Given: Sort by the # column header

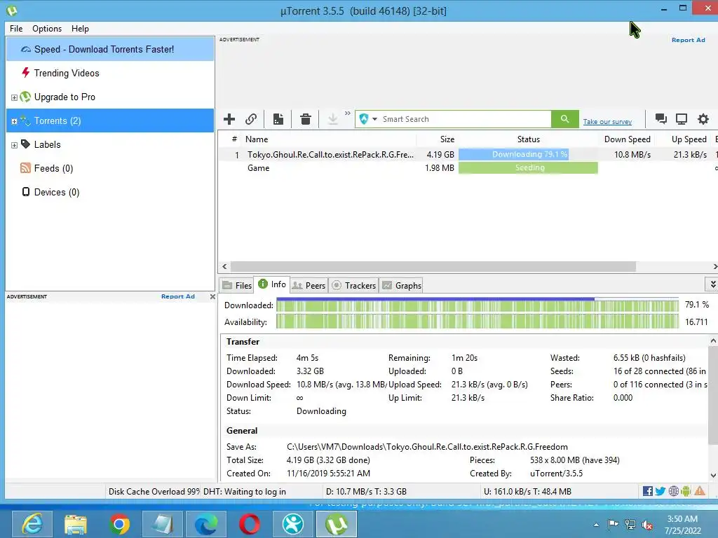Looking at the screenshot, I should click(x=234, y=139).
